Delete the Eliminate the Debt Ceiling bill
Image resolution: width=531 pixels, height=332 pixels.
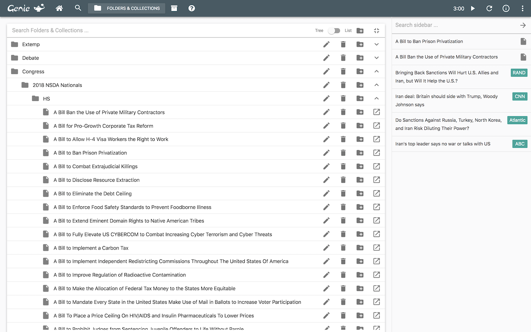coord(343,193)
